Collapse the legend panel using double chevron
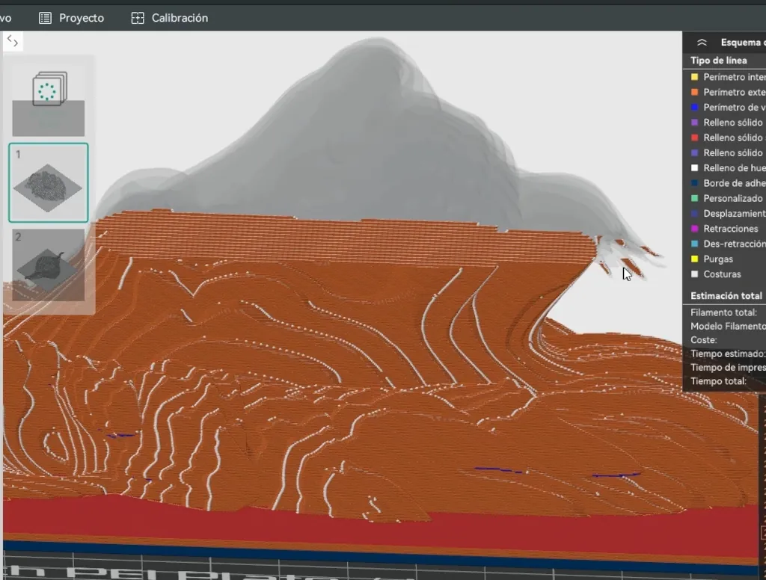The height and width of the screenshot is (580, 766). point(702,43)
